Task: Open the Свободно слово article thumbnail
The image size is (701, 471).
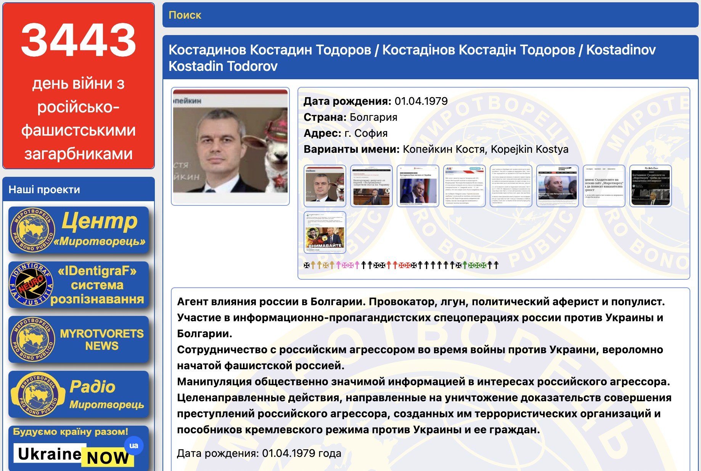Action: pyautogui.click(x=558, y=186)
